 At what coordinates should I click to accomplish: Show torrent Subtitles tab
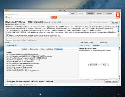coord(50,49)
